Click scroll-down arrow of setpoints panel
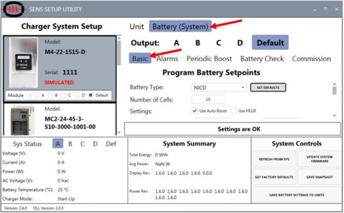This screenshot has width=344, height=213. (x=334, y=115)
